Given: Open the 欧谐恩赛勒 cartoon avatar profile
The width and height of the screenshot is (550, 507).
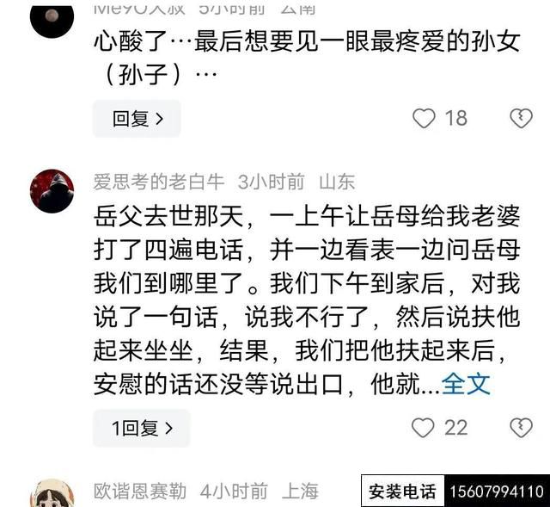Looking at the screenshot, I should [52, 492].
